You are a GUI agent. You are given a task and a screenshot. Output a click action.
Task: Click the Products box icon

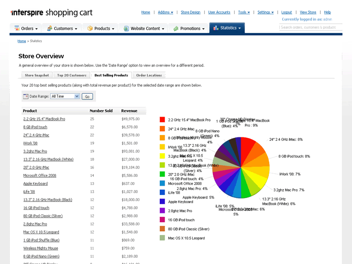[90, 28]
